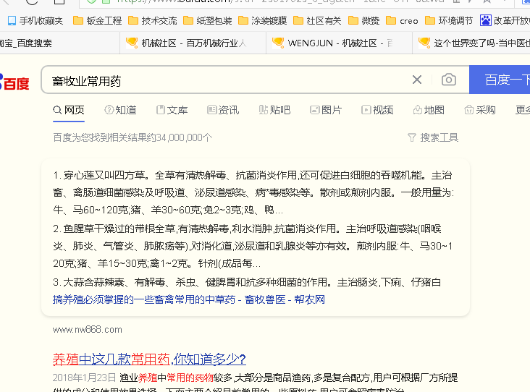530x392 pixels.
Task: Open the 微赞 bookmark folder
Action: click(x=363, y=21)
